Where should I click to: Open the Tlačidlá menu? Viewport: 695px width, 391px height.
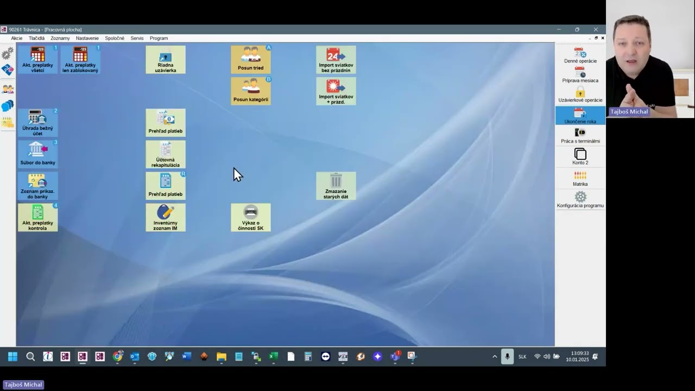(x=37, y=39)
